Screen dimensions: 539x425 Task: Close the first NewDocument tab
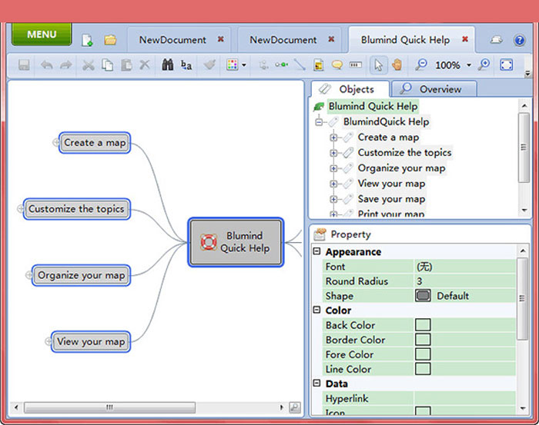[x=221, y=39]
